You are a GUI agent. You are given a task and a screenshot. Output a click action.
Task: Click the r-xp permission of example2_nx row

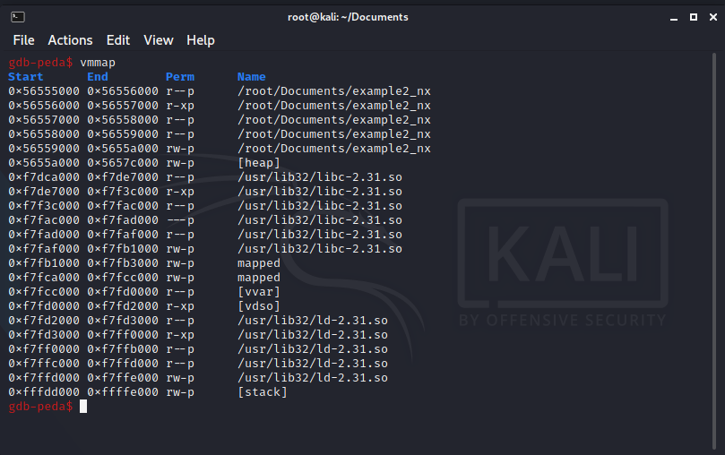pyautogui.click(x=180, y=106)
